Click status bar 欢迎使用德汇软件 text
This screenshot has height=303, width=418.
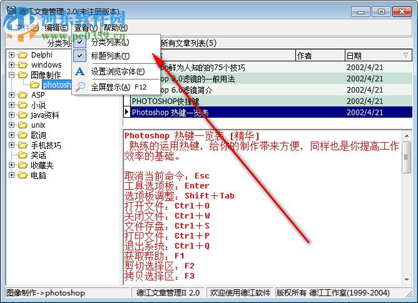(240, 293)
